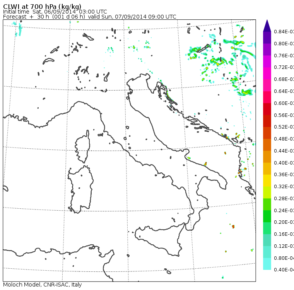
Task: Select the green swatch between 0.20E-03 and 0.24E-03
Action: [x=267, y=216]
